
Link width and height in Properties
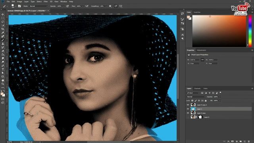point(202,60)
